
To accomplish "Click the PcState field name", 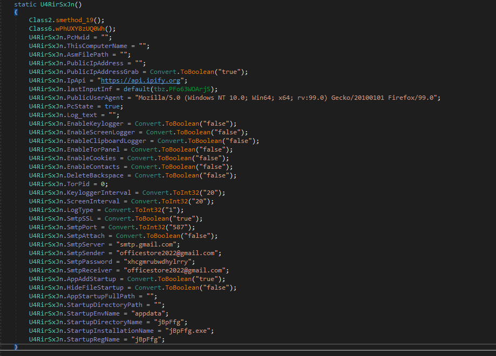I will [x=80, y=106].
